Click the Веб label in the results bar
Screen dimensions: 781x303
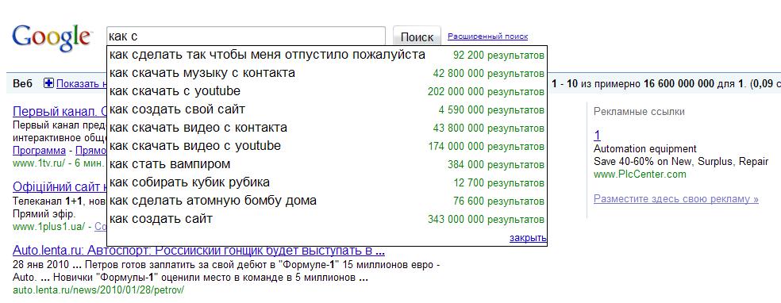(22, 83)
